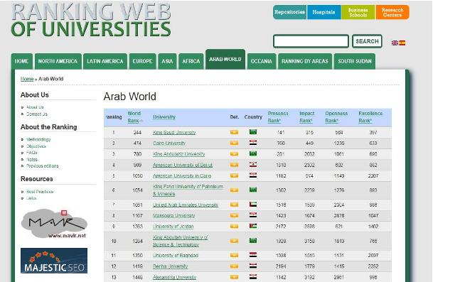Open the Cairo University link

[169, 143]
